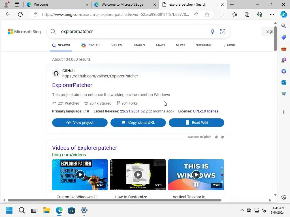Image resolution: width=290 pixels, height=217 pixels.
Task: Open sidebar Outlook icon
Action: click(283, 83)
